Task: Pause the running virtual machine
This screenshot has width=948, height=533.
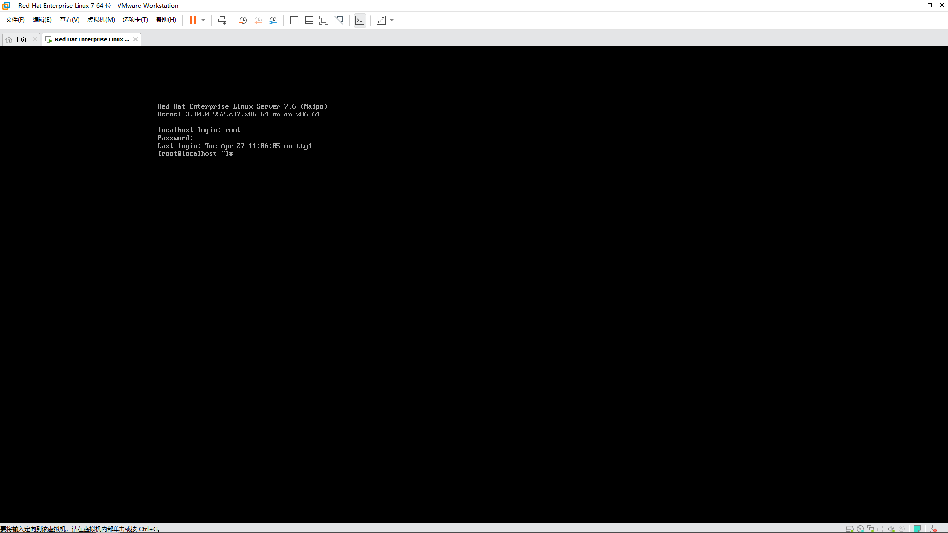Action: coord(193,20)
